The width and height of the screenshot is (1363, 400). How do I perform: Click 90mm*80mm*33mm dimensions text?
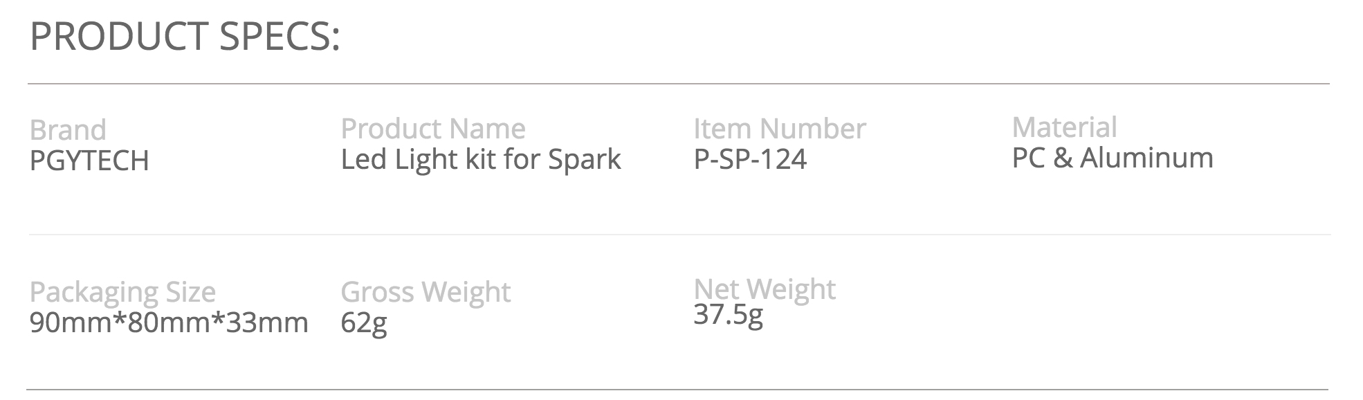[x=169, y=322]
